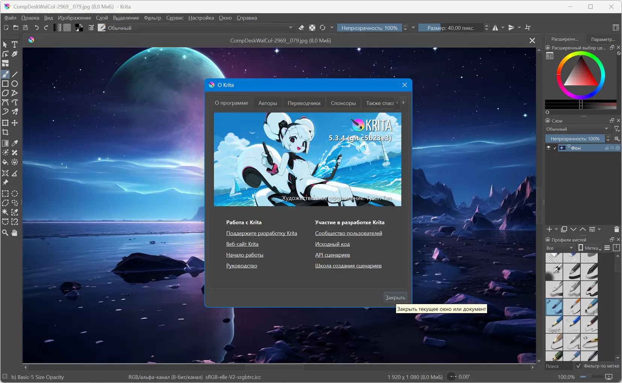Toggle the lock icon on the Слои docker
Viewport: 622px width, 383px height.
point(548,121)
